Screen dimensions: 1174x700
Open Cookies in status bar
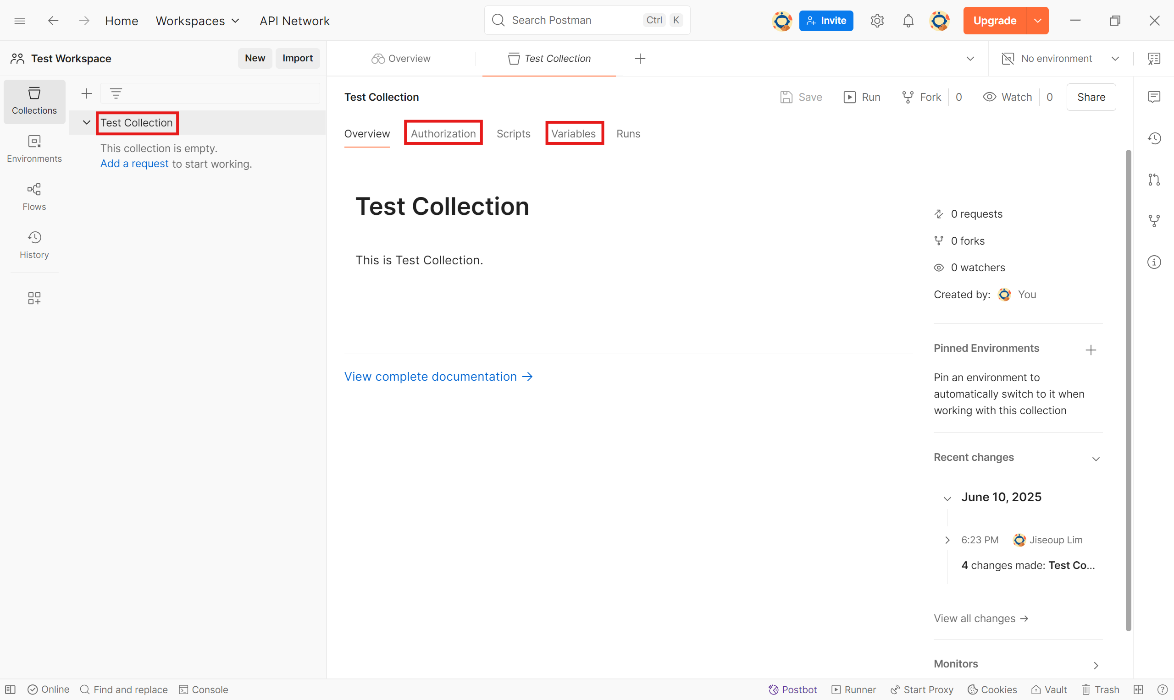(x=992, y=689)
